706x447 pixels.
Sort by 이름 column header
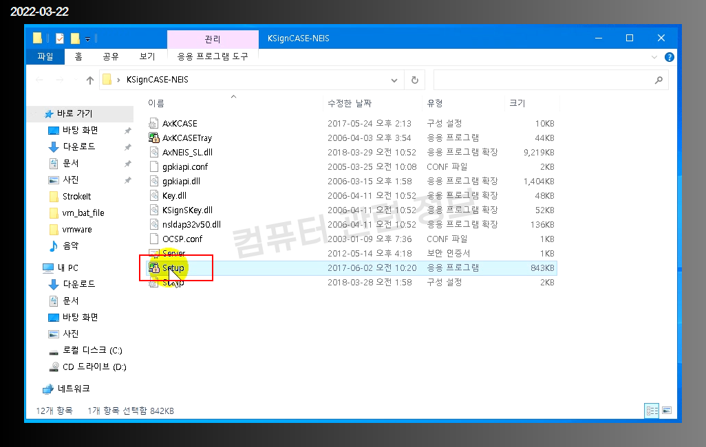pyautogui.click(x=156, y=103)
